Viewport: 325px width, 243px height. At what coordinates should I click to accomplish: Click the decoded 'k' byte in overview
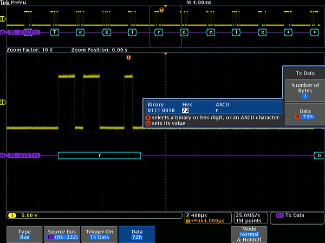pos(106,32)
